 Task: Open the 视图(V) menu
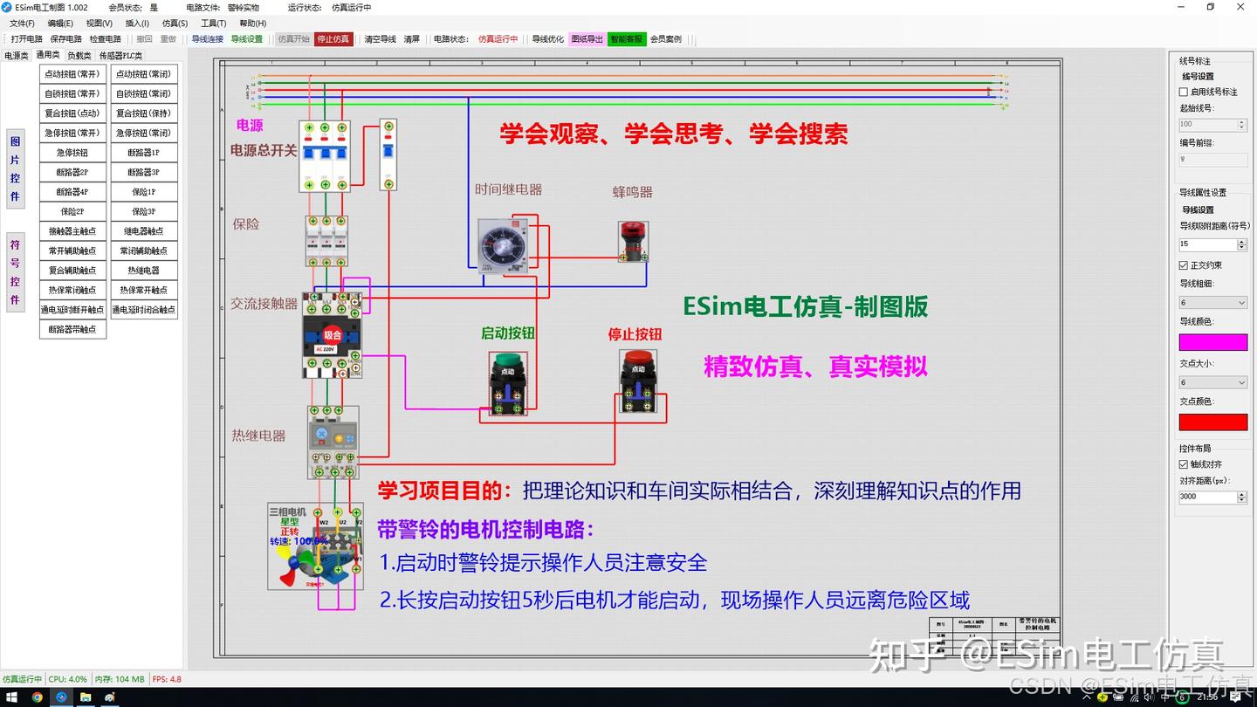pos(100,24)
